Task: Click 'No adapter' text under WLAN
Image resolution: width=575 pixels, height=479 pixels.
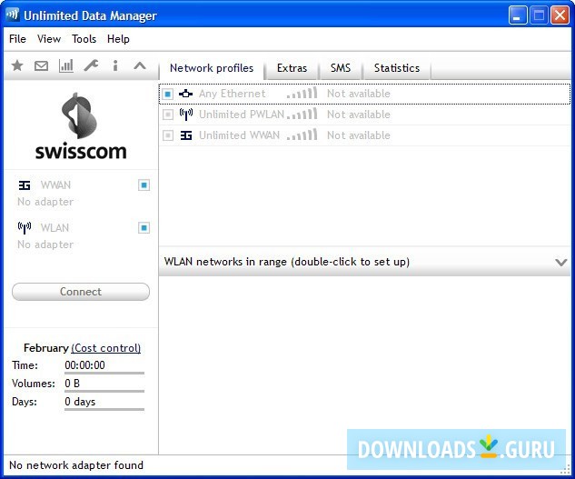Action: tap(45, 244)
